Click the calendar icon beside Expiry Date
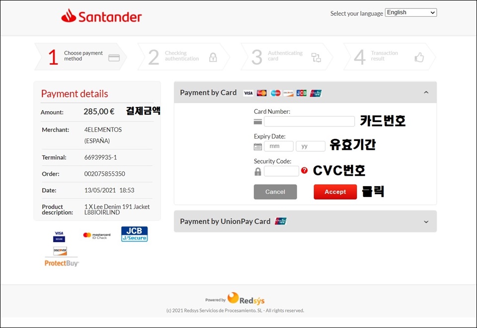 coord(258,147)
